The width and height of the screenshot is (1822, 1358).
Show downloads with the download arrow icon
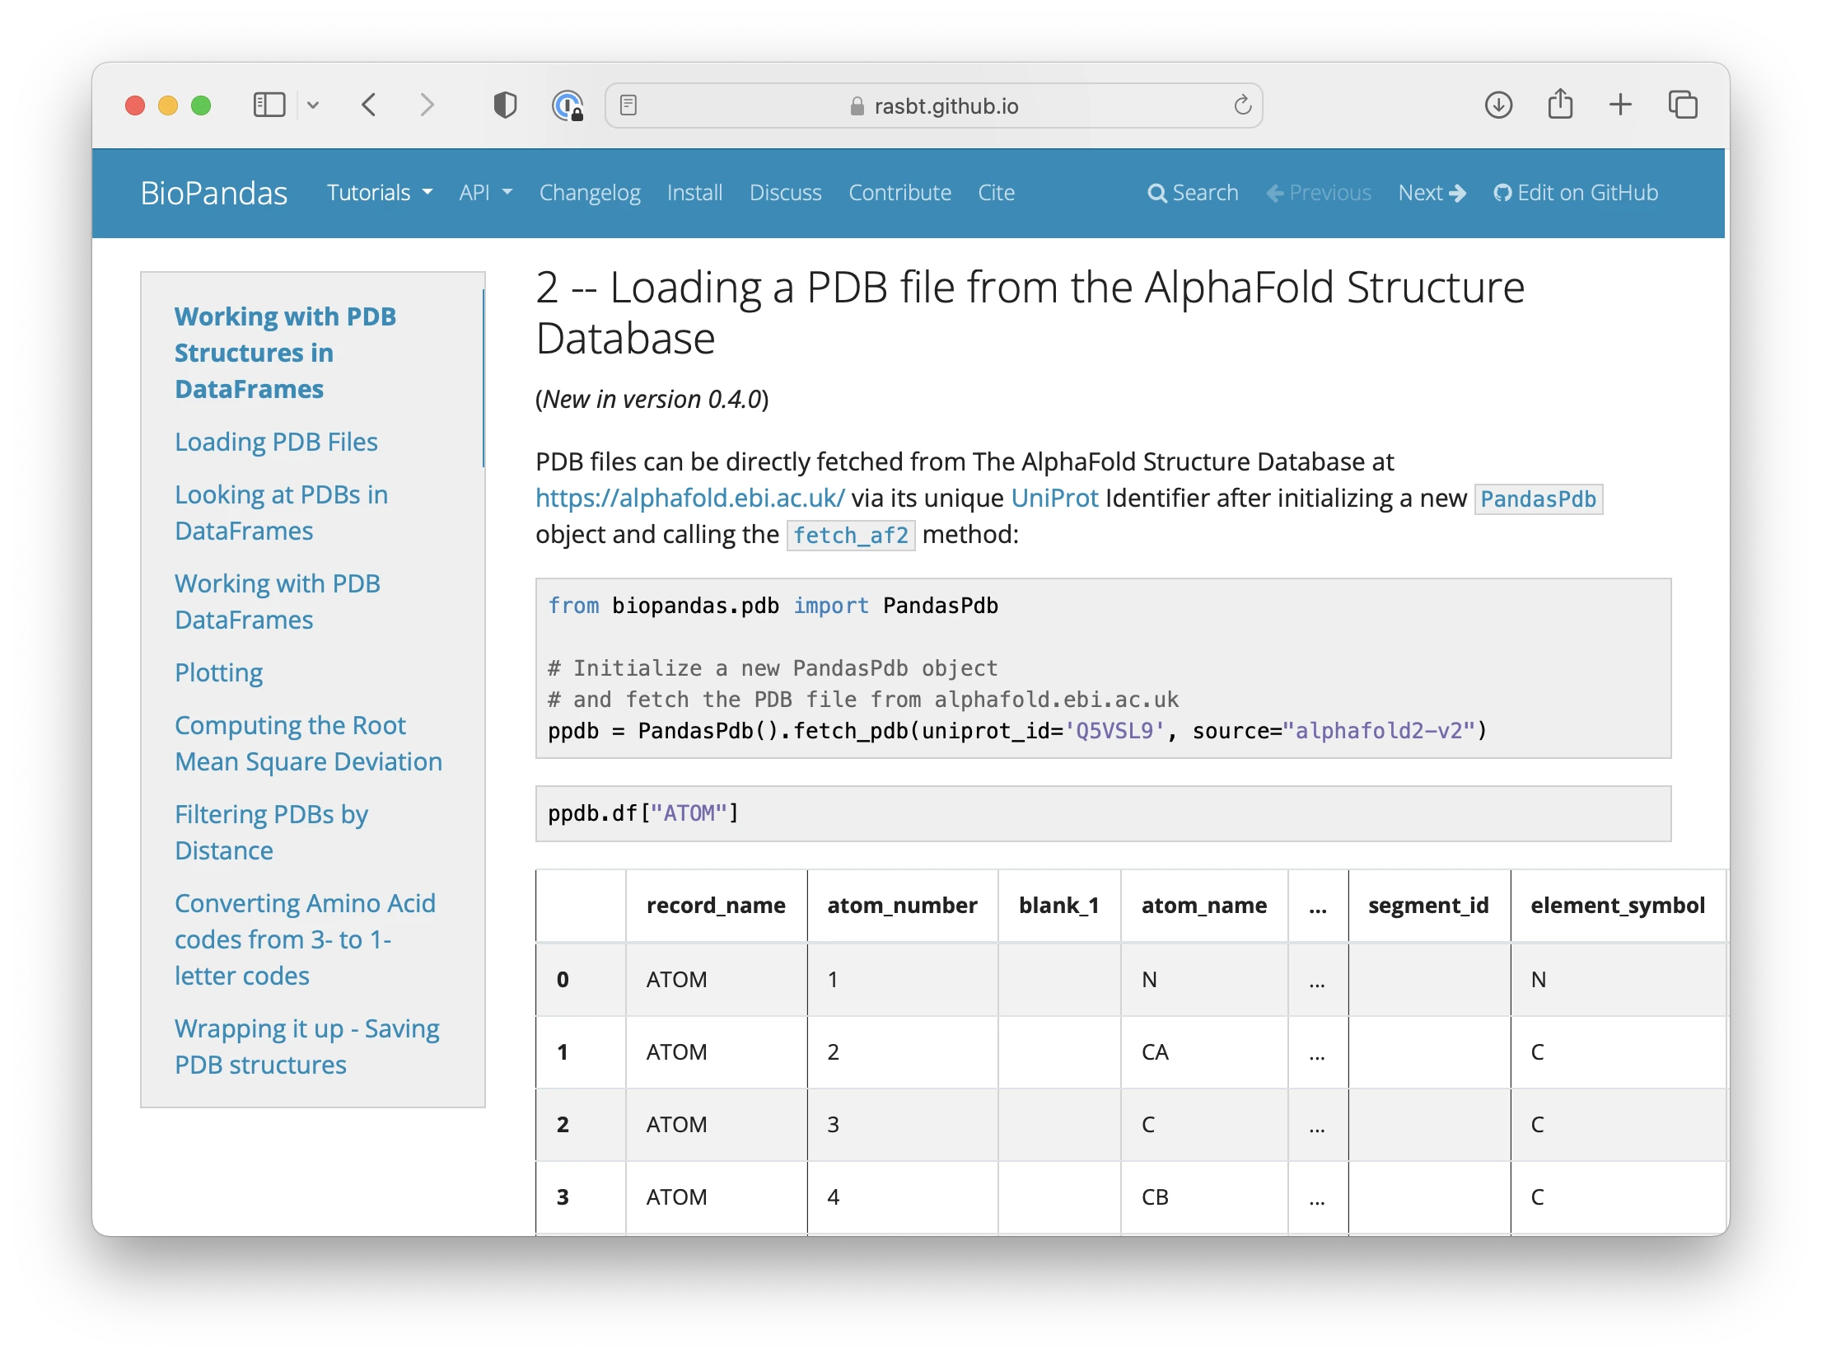click(1498, 105)
